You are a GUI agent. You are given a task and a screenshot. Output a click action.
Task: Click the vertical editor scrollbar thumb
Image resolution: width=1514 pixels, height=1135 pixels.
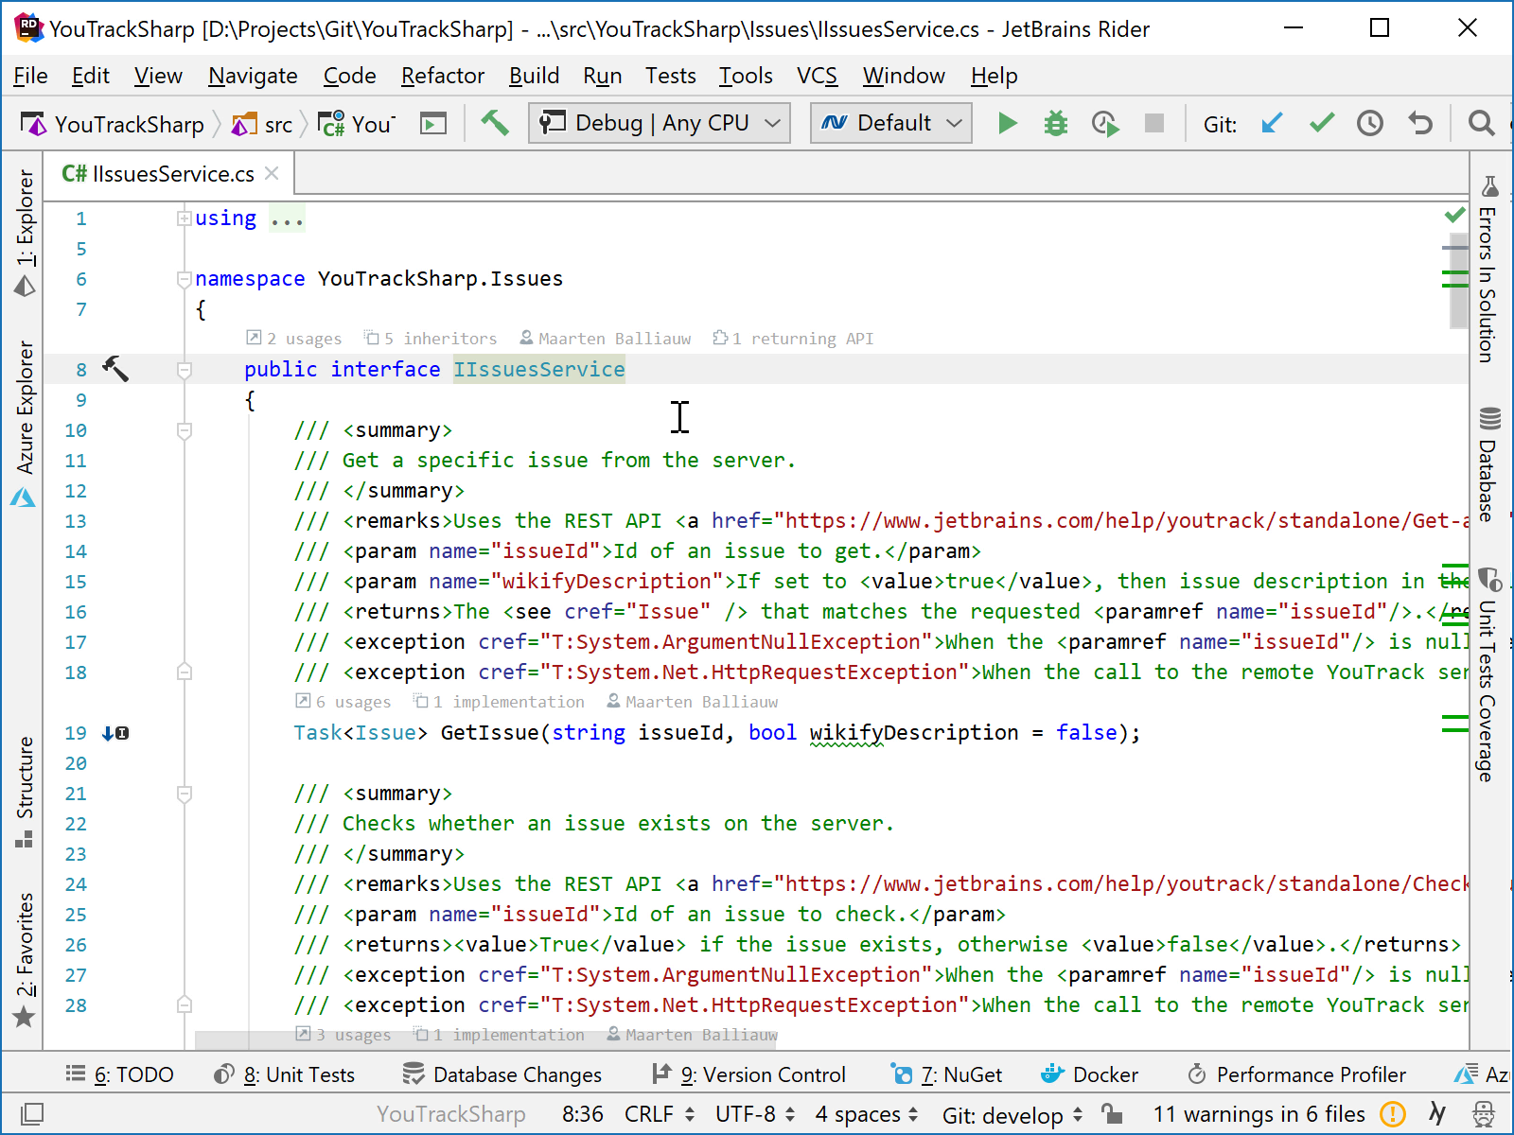[x=1458, y=280]
